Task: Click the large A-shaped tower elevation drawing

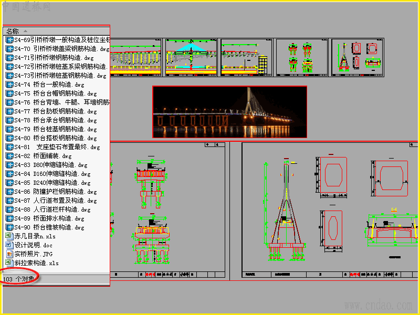Action: 287,211
